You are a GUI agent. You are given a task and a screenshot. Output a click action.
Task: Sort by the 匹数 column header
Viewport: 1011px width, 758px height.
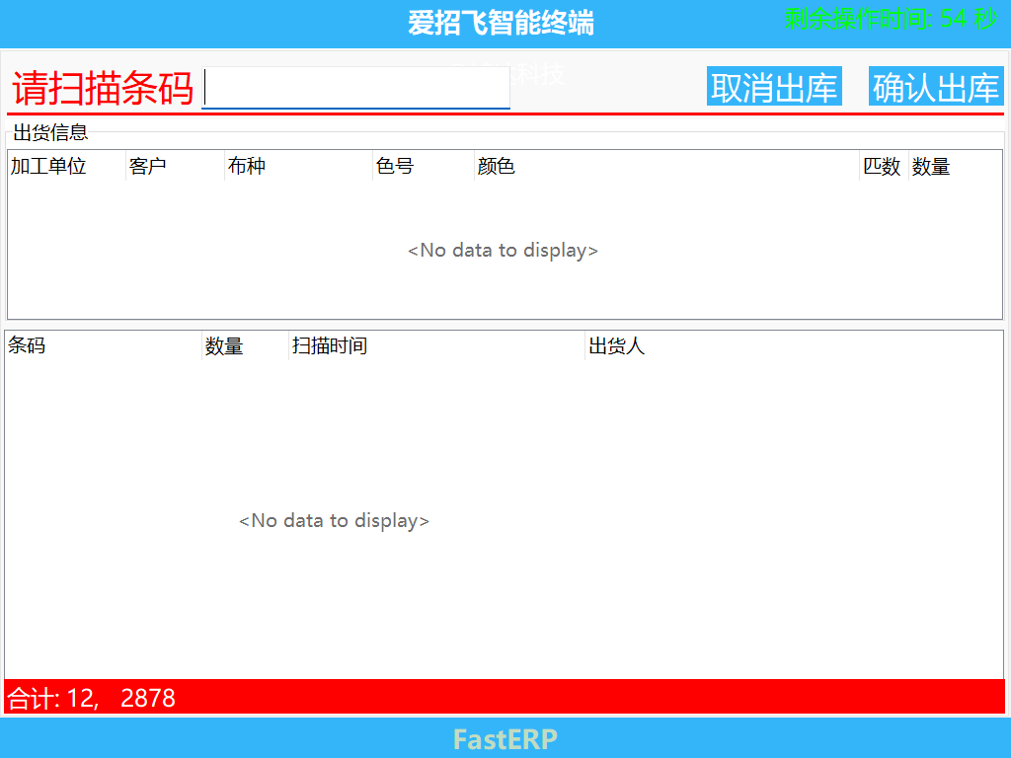pos(881,166)
